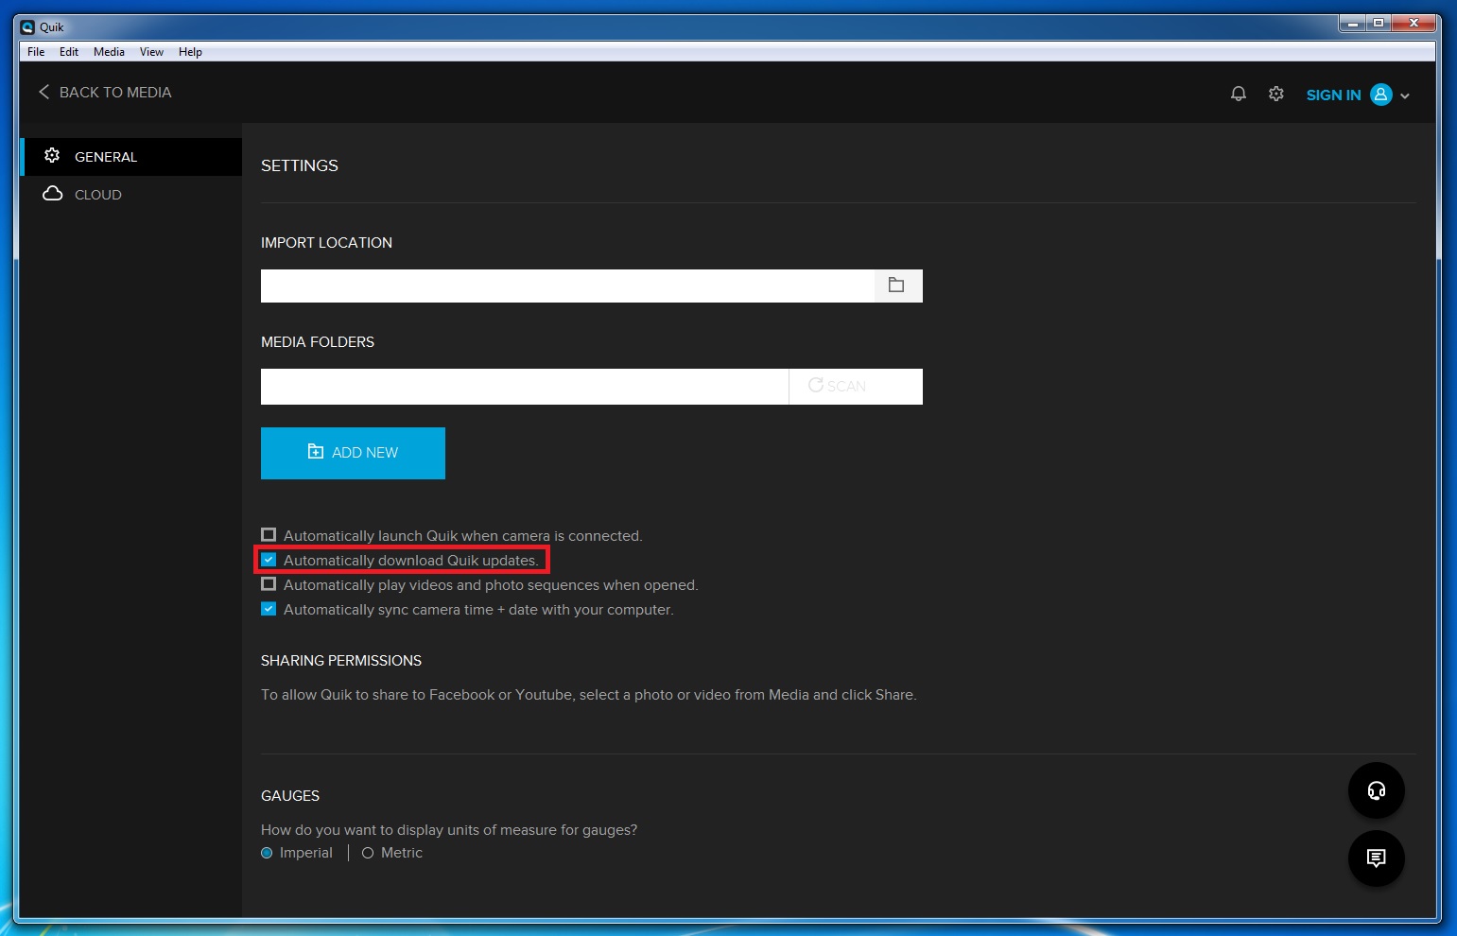Click the blue user profile avatar

[1381, 95]
